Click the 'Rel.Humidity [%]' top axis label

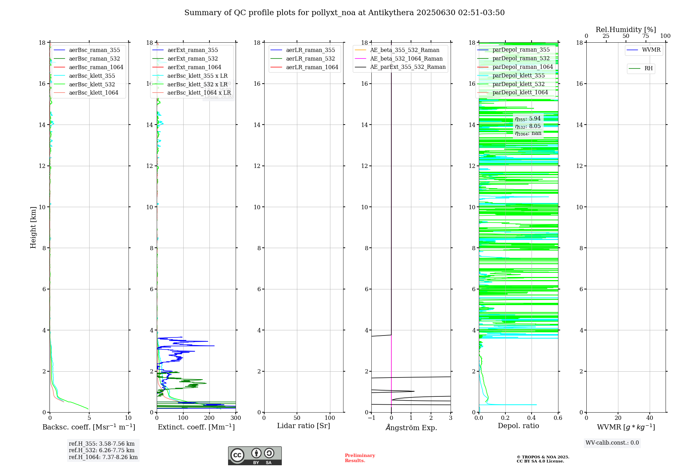[x=626, y=30]
